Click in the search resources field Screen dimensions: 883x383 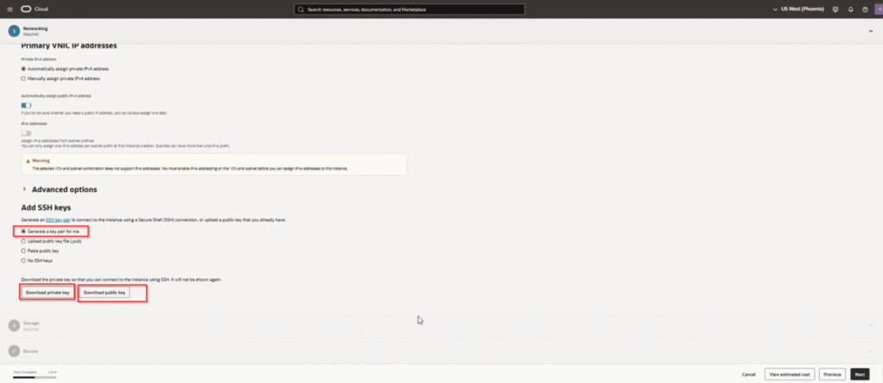[x=408, y=9]
